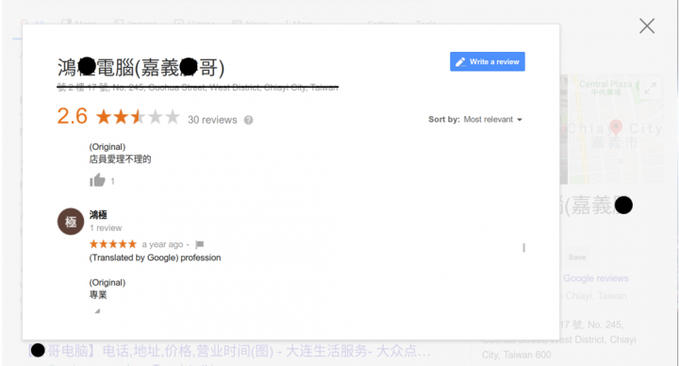Like the review with the thumbs up icon
The width and height of the screenshot is (679, 366).
click(x=97, y=180)
